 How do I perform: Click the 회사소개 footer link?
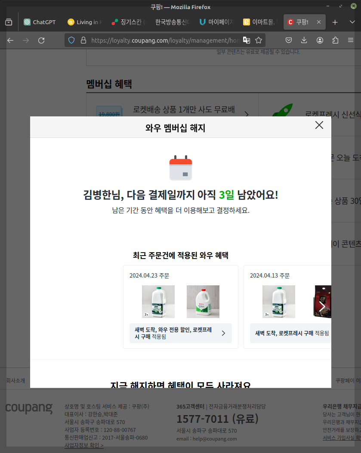15,381
